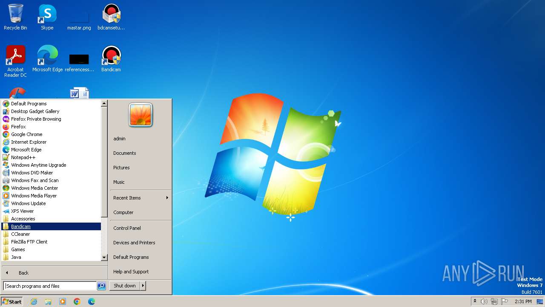Screen dimensions: 545x307
Task: Launch Firefox from the programs list
Action: pos(51,127)
